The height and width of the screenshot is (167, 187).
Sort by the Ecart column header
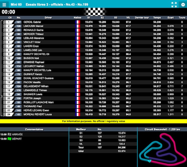[x=171, y=18]
